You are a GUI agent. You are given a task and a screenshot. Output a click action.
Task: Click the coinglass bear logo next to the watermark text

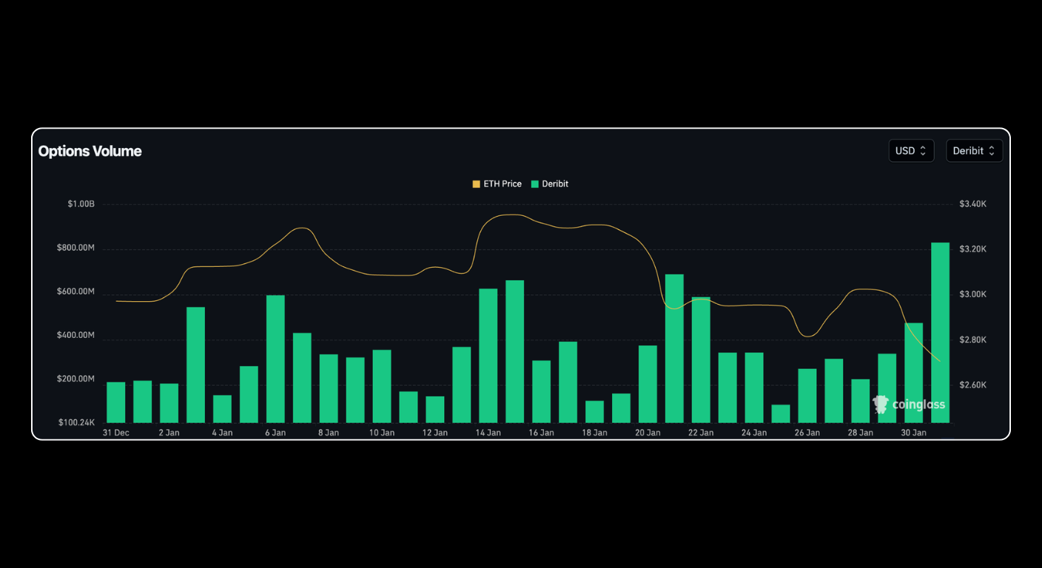coord(880,405)
